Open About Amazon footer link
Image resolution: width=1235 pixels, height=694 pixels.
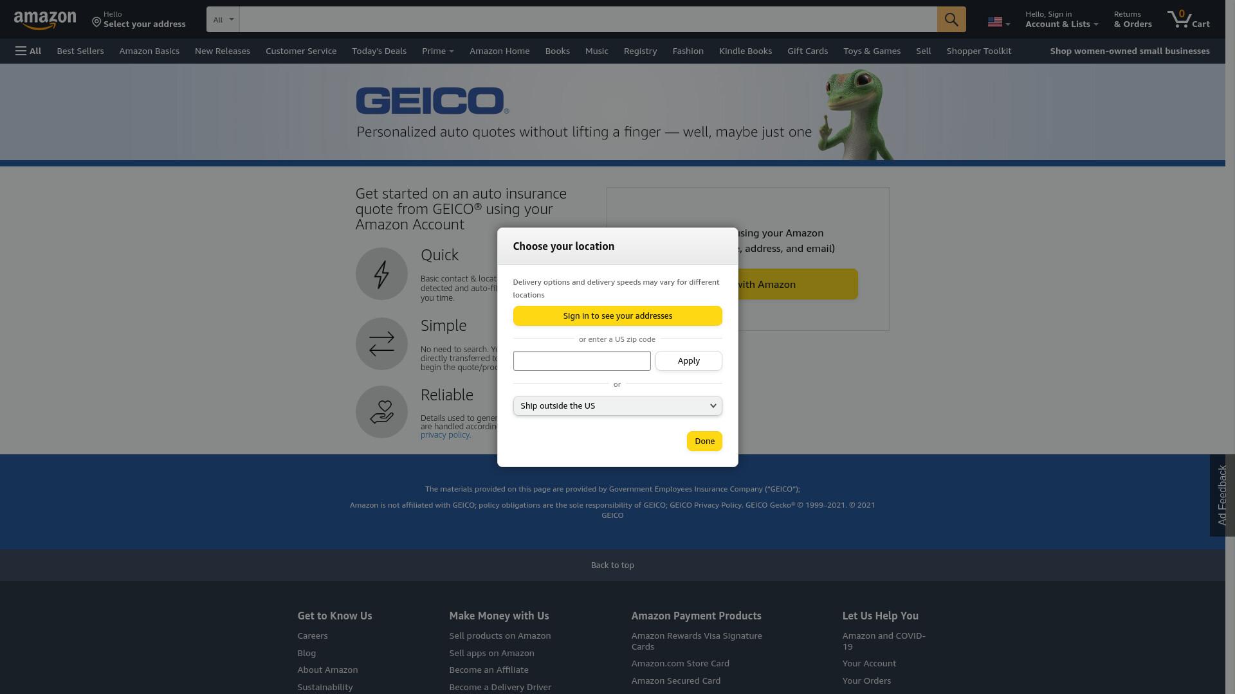tap(327, 670)
